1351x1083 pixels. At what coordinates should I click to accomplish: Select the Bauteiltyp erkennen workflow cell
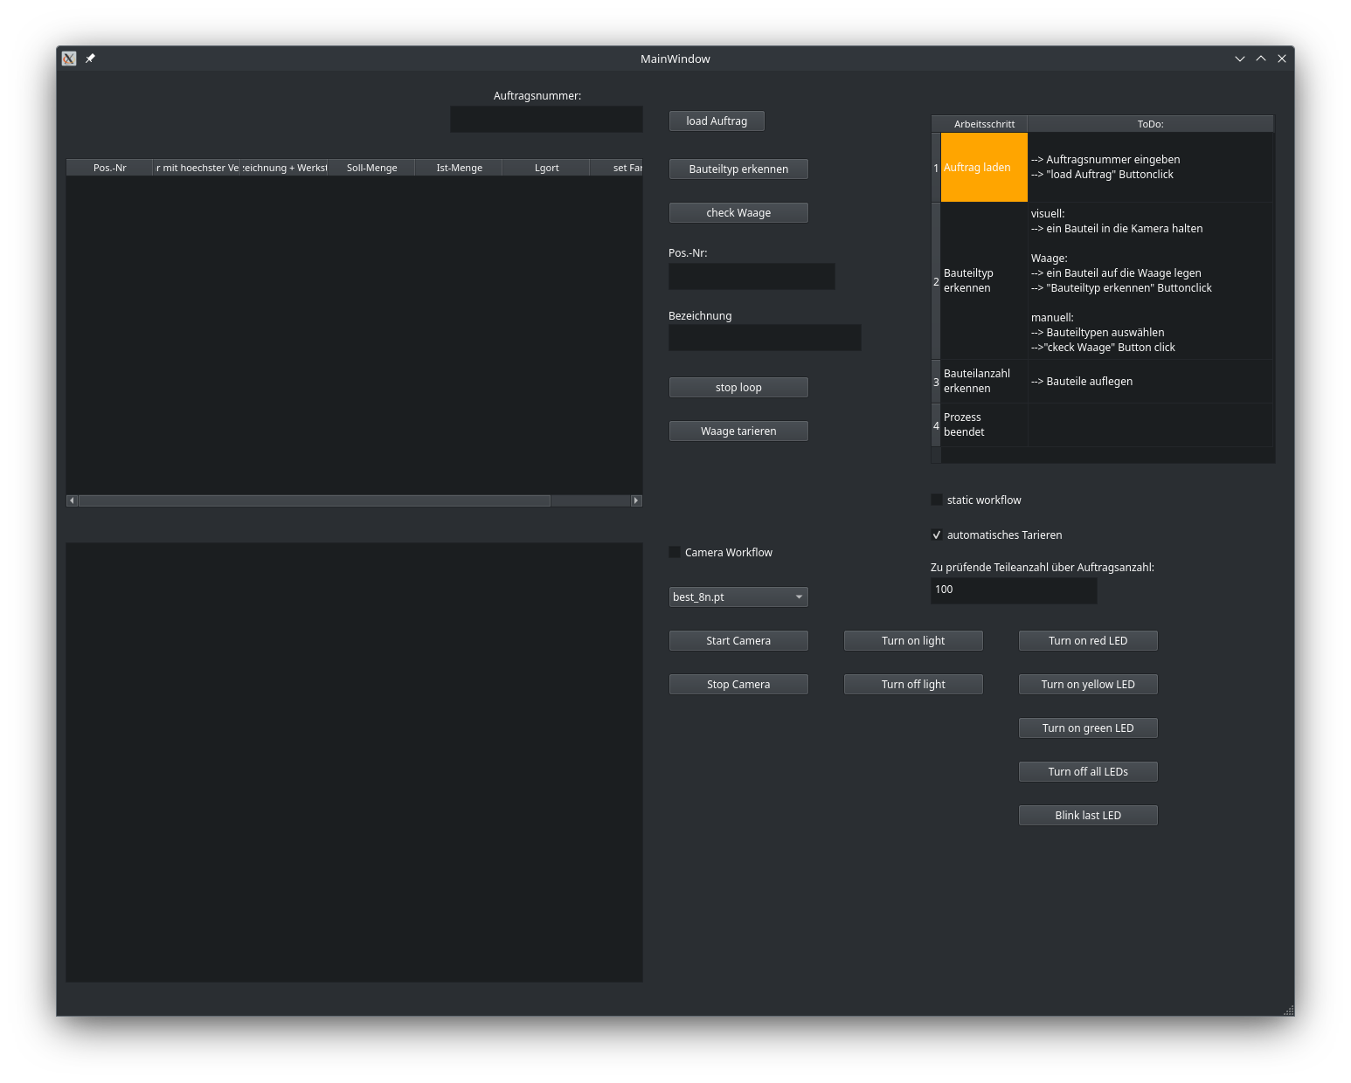984,281
